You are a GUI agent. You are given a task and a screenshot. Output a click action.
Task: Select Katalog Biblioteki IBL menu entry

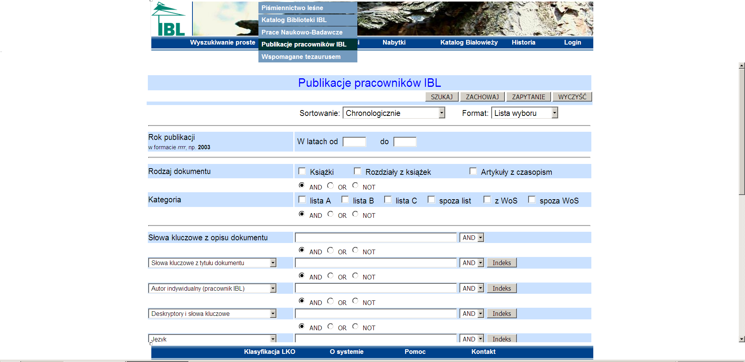308,20
